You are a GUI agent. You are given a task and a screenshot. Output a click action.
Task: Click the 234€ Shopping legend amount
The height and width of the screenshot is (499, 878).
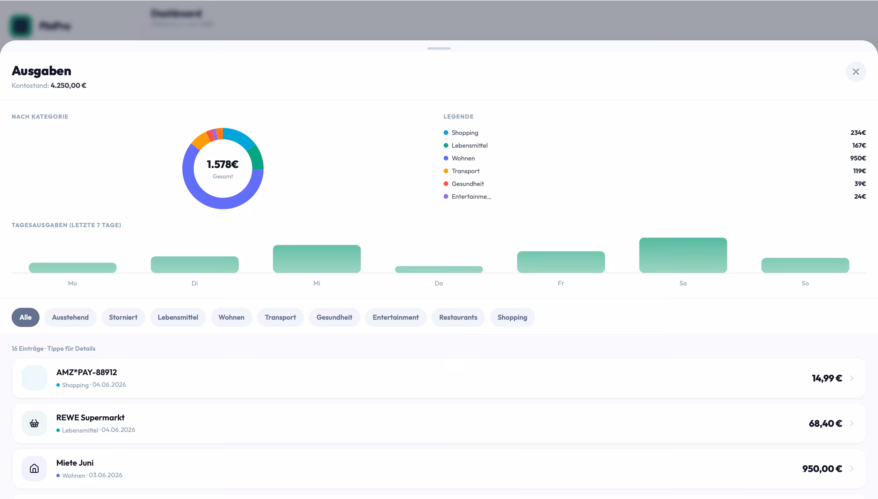click(858, 133)
